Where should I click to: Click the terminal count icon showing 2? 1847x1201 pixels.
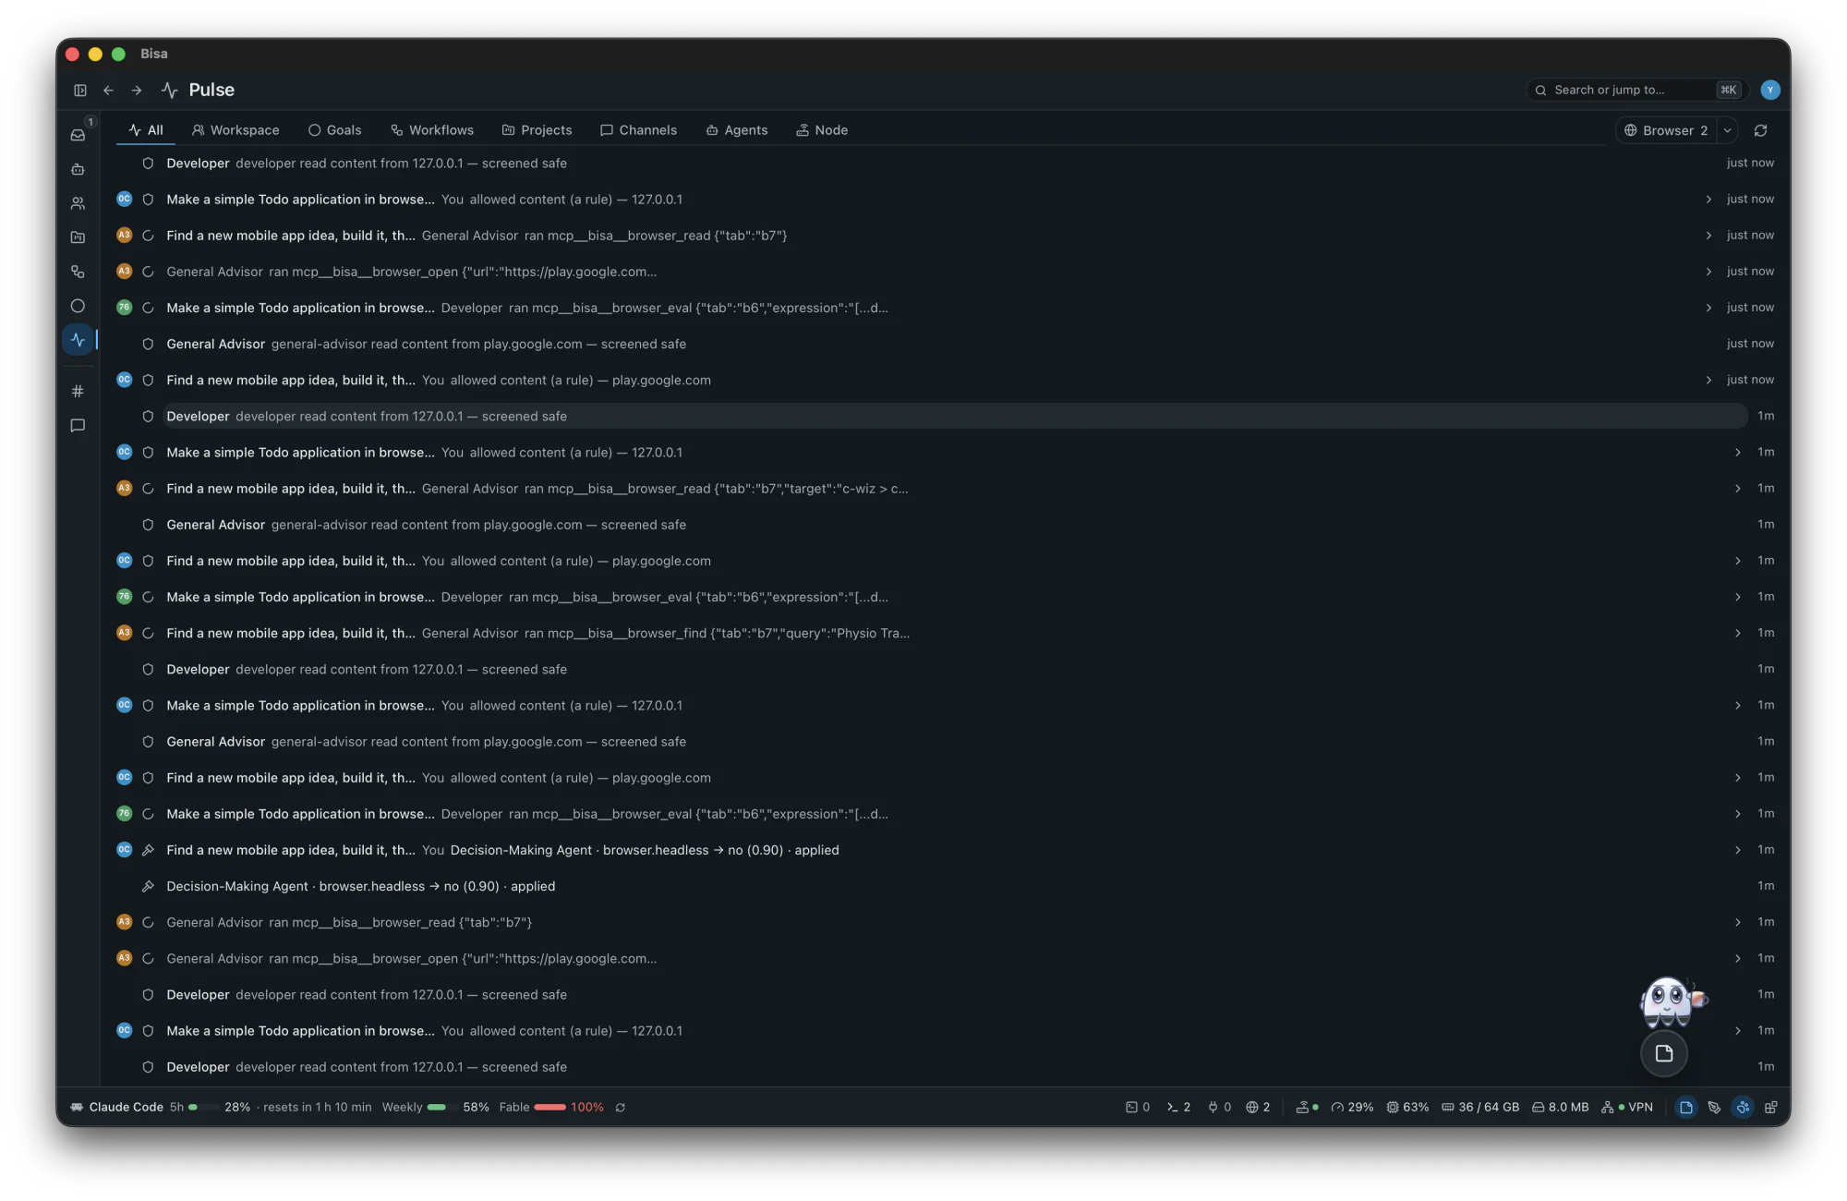1178,1107
